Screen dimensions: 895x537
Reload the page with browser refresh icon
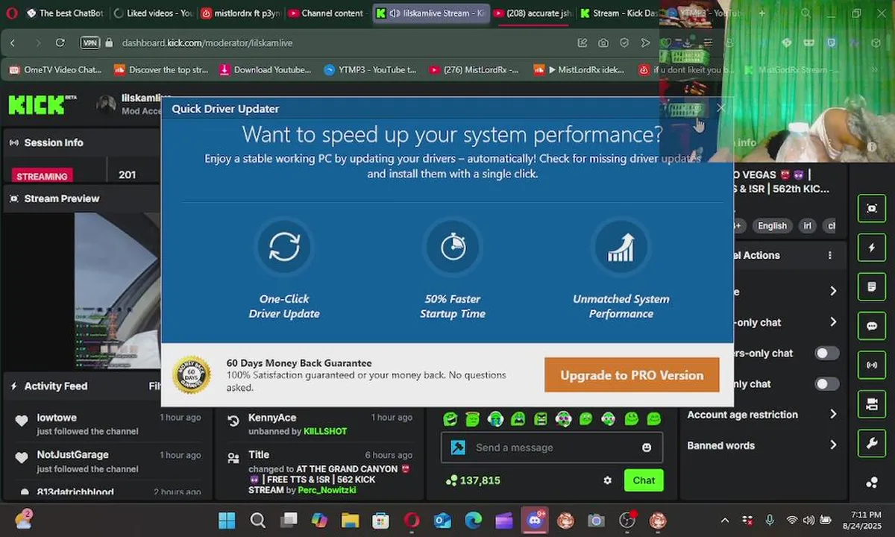[x=60, y=43]
